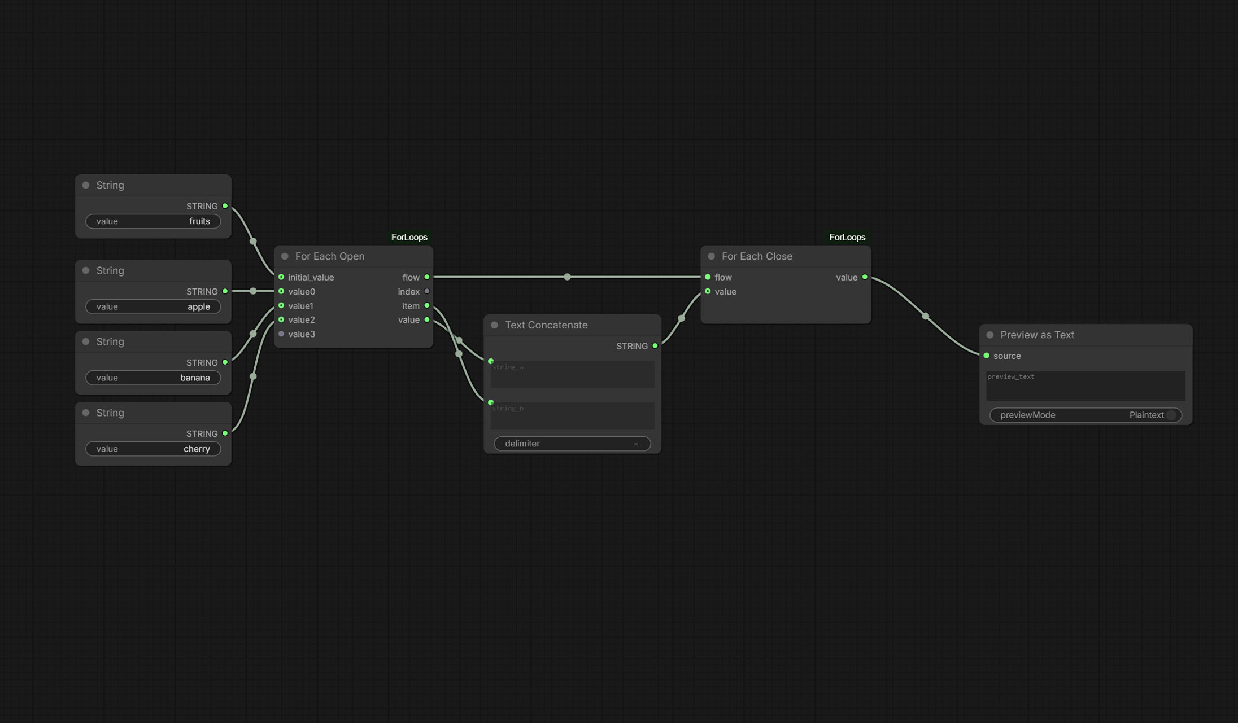Collapse the String node with value apple
The width and height of the screenshot is (1238, 723).
(86, 270)
